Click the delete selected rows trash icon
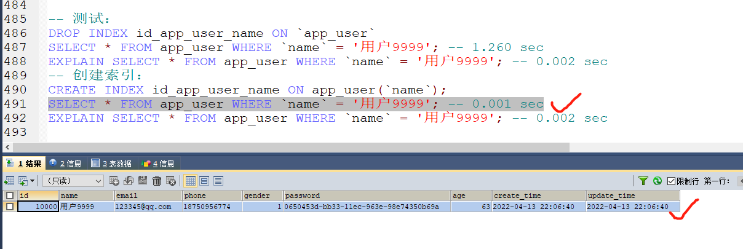Image resolution: width=743 pixels, height=249 pixels. [x=157, y=181]
